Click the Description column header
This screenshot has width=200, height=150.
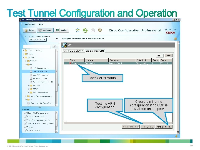[122, 60]
